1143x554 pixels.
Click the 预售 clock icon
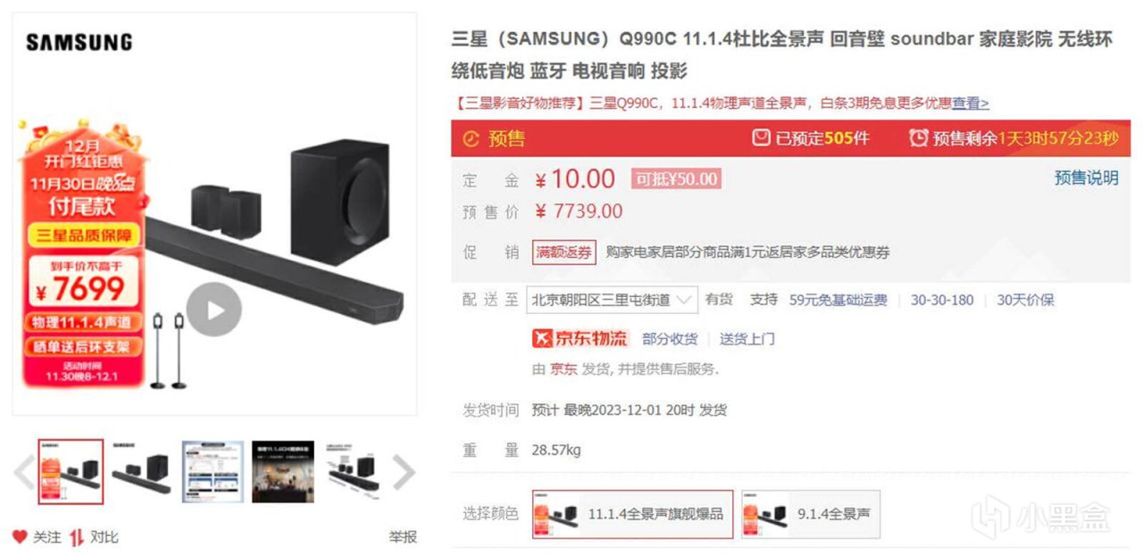coord(471,138)
